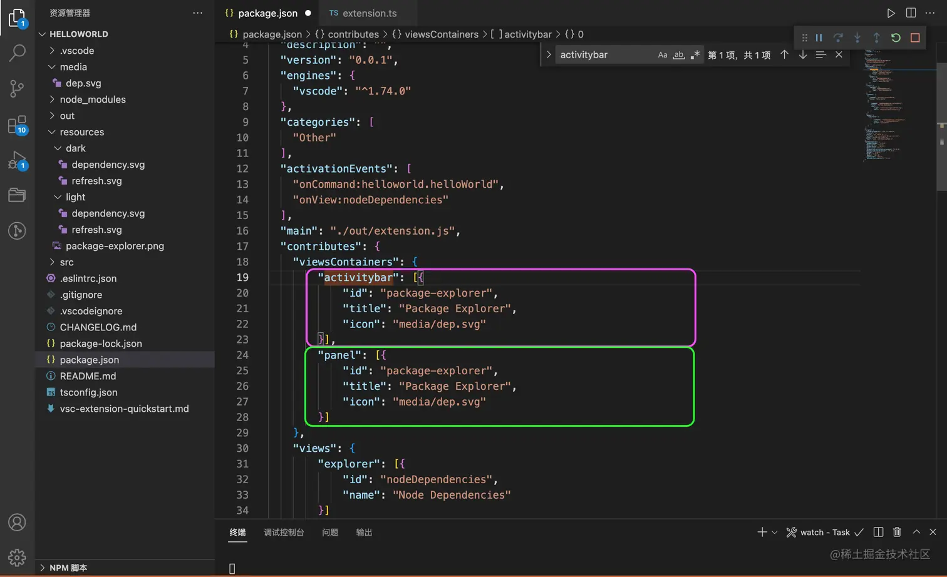Screen dimensions: 947x577
Task: Expand the out folder
Action: [x=52, y=116]
